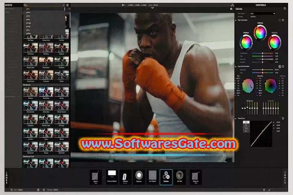Open the Tool Preset dropdown
Viewport: 293px width, 195px height.
(x=262, y=13)
